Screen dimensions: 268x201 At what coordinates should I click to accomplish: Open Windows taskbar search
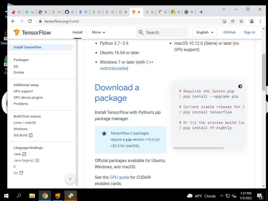[x=19, y=196]
